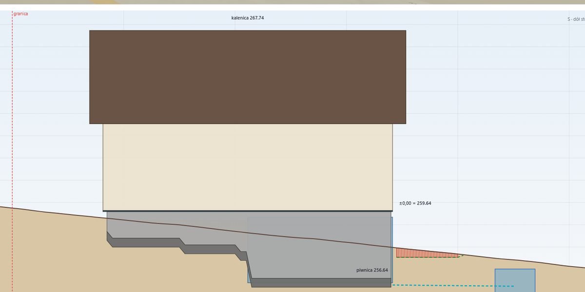Click the dark footing strip at basement bottom

322,282
